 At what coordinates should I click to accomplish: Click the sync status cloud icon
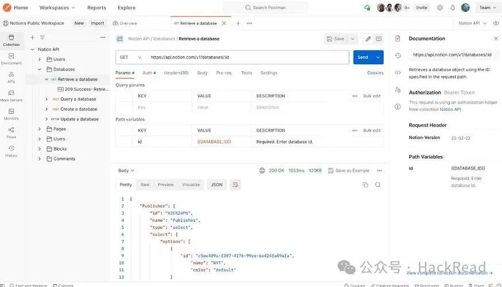[367, 7]
